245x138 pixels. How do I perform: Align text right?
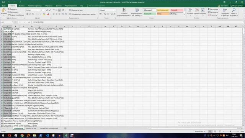point(59,14)
